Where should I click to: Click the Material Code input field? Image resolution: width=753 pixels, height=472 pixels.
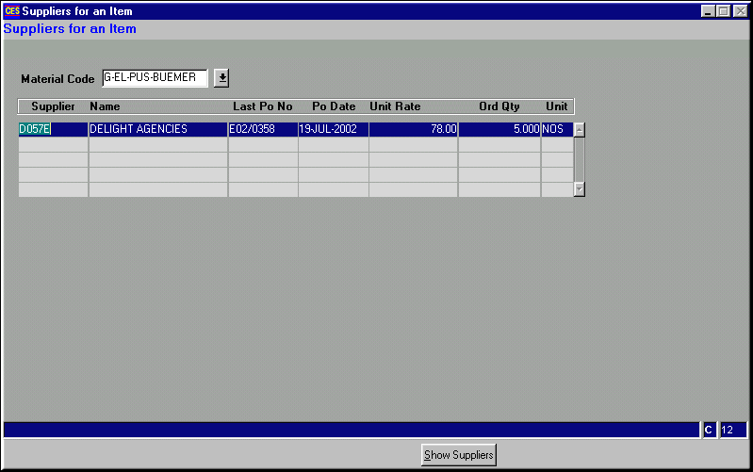tap(154, 78)
